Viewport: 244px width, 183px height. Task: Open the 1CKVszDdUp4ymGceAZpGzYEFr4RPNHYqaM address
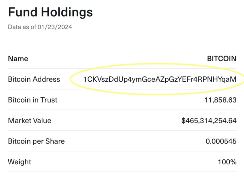(x=160, y=79)
